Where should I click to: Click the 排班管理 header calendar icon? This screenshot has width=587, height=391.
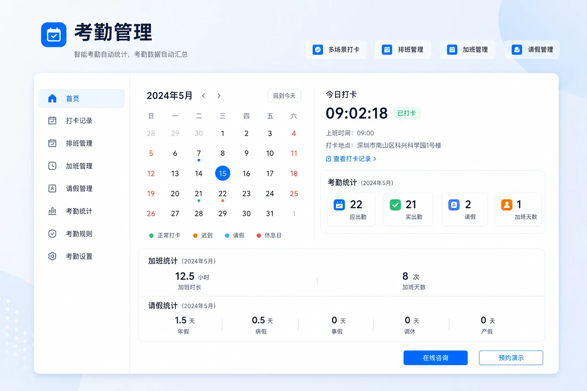point(387,50)
